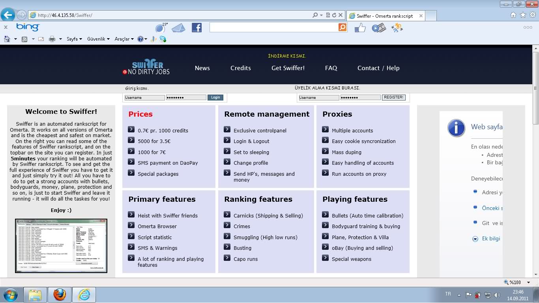Screen dimensions: 539x303
Task: Click the Bing toolbar search box
Action: click(274, 27)
